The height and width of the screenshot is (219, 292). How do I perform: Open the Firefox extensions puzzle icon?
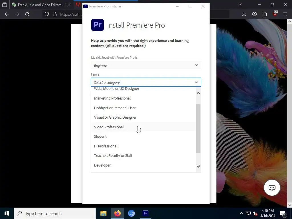point(265,14)
